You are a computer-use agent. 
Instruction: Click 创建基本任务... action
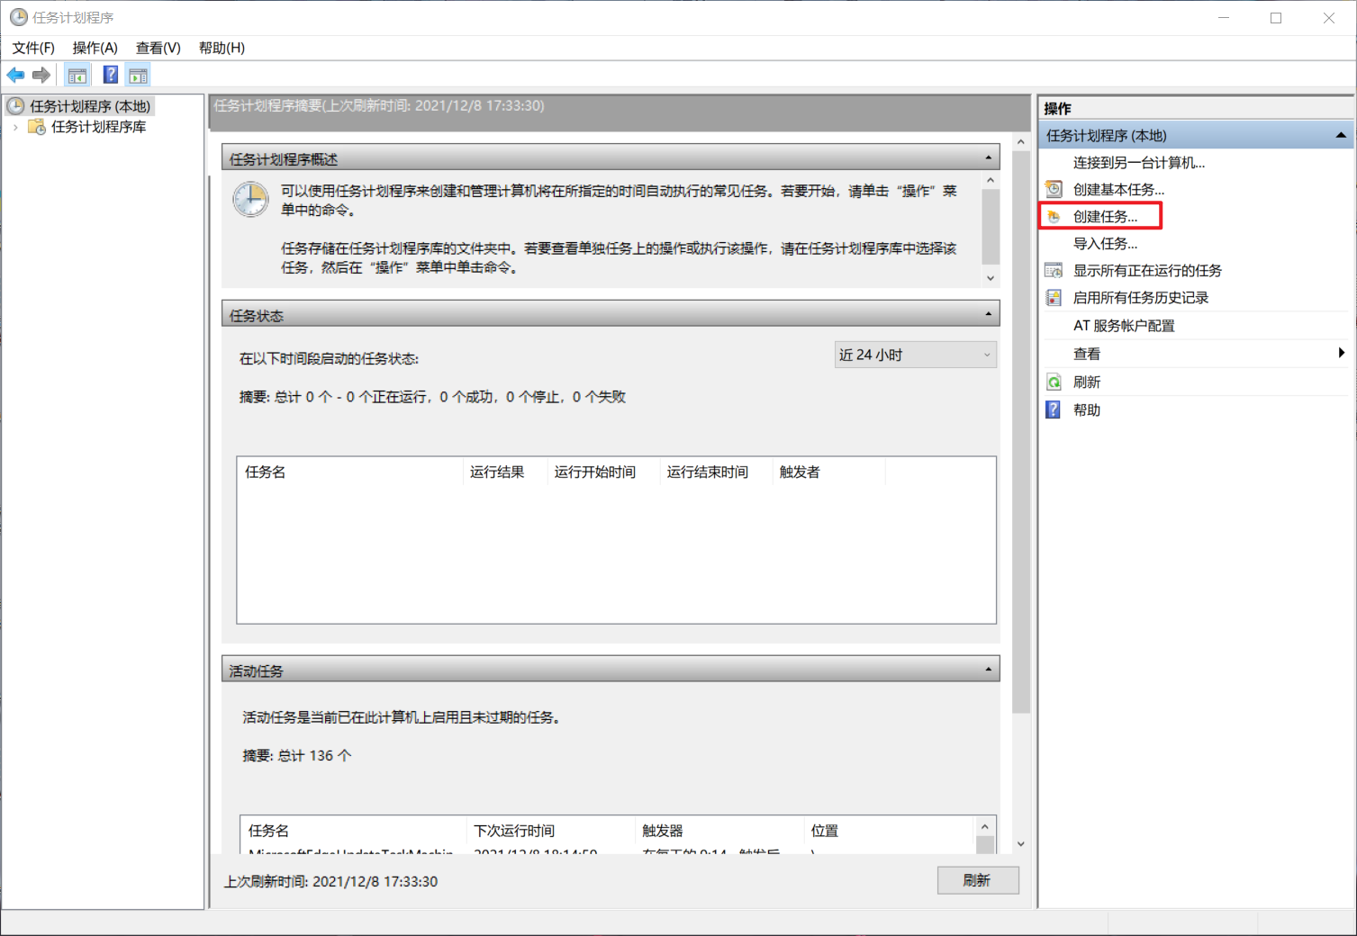click(1118, 190)
